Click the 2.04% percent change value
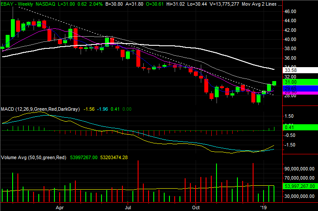This screenshot has height=211, width=318. point(96,4)
